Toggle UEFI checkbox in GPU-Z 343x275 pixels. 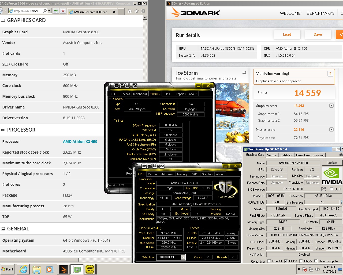(331, 189)
